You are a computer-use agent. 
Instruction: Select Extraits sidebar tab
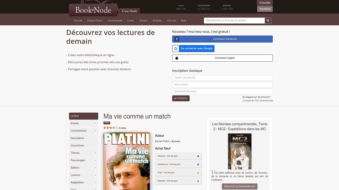click(84, 123)
